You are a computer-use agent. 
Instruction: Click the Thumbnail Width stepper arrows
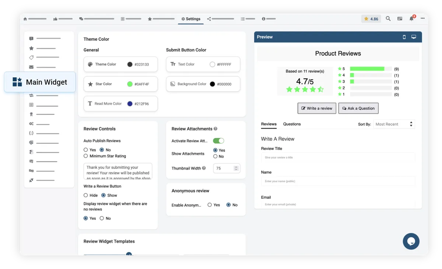coord(236,168)
